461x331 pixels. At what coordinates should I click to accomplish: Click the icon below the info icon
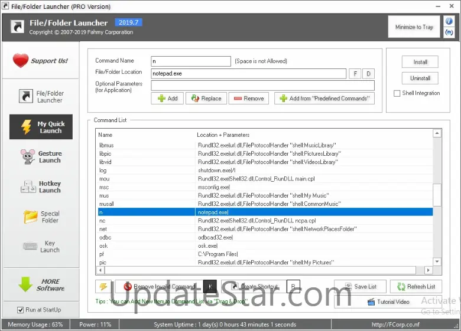tap(449, 32)
